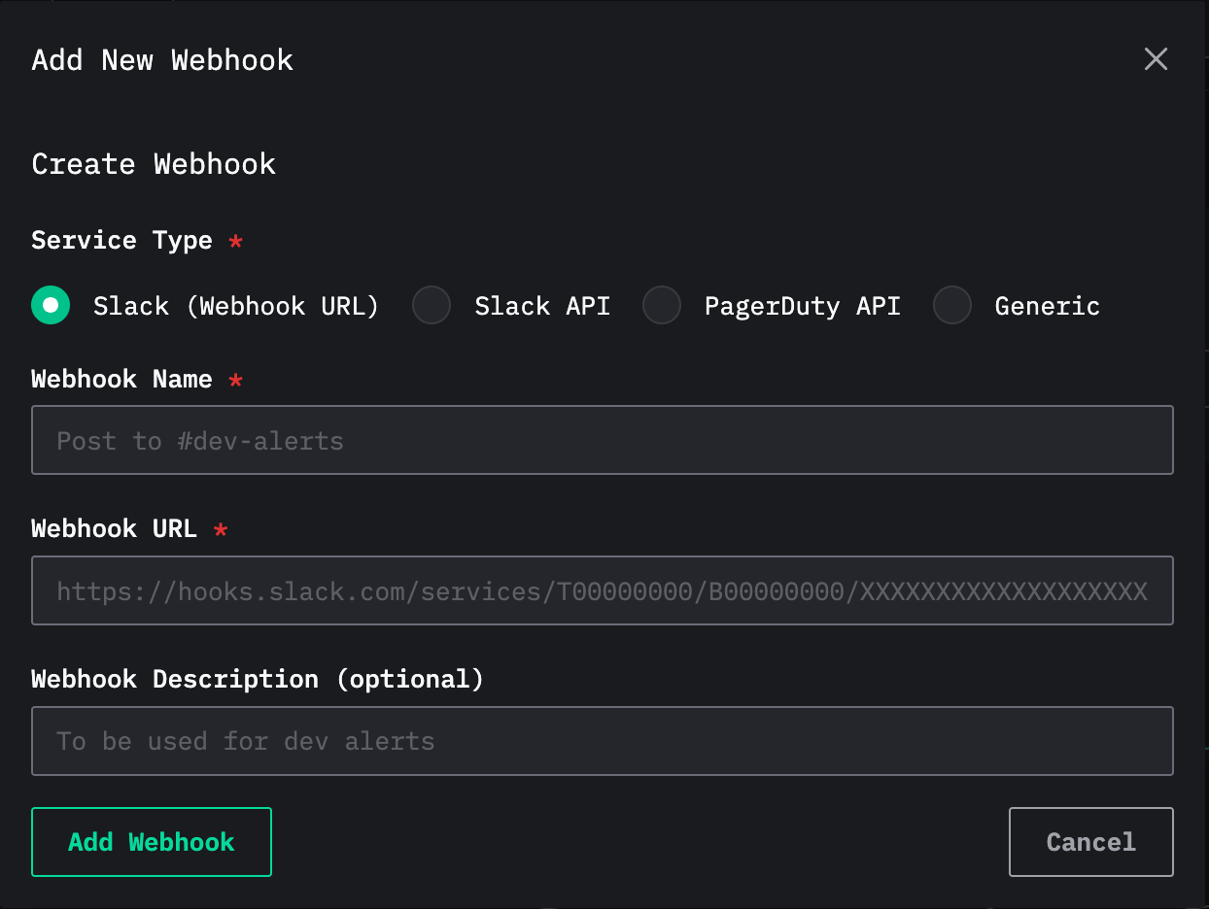
Task: Click the red asterisk beside Service Type
Action: (x=235, y=242)
